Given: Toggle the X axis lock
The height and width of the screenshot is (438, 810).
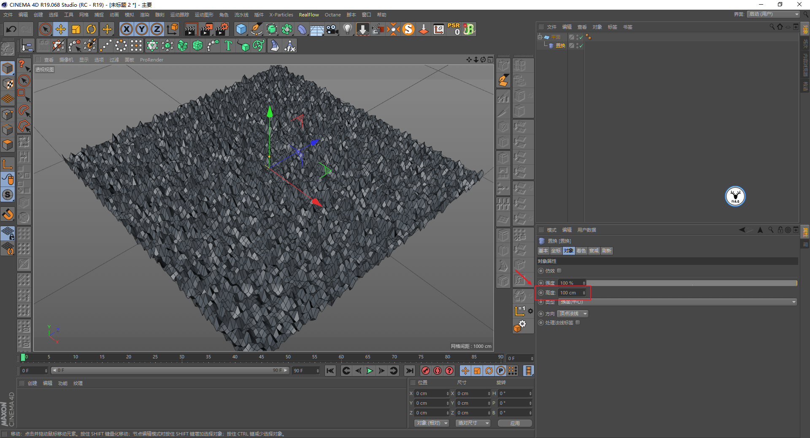Looking at the screenshot, I should click(126, 29).
